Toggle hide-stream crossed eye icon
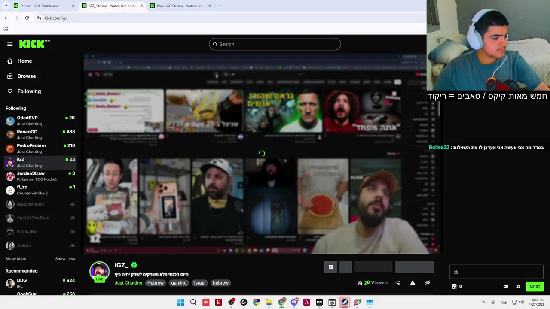Image resolution: width=550 pixels, height=309 pixels. pyautogui.click(x=428, y=283)
